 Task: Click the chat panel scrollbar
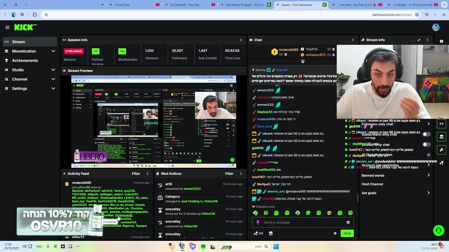(x=358, y=198)
